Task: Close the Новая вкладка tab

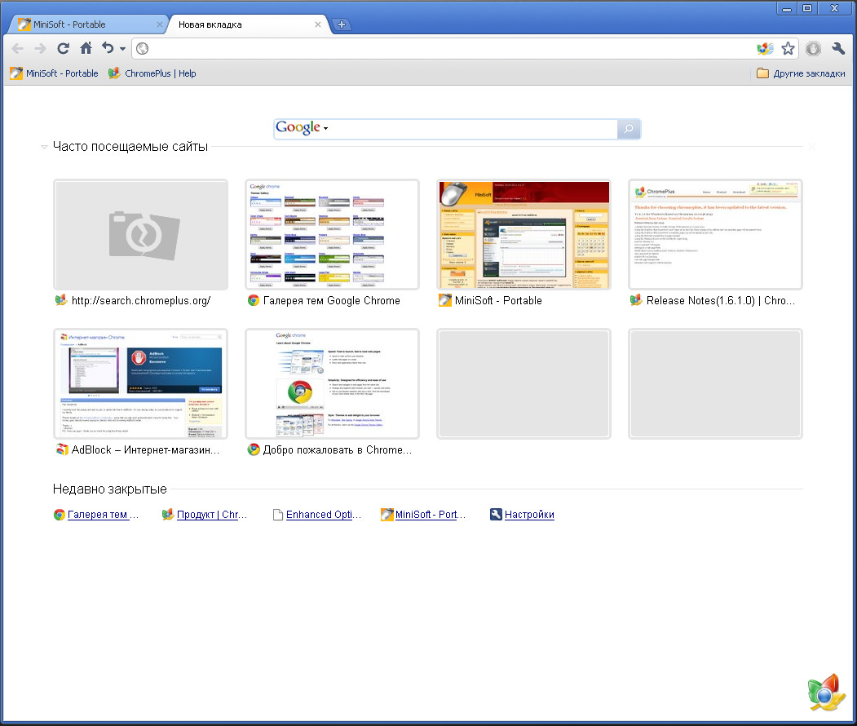Action: click(x=317, y=24)
